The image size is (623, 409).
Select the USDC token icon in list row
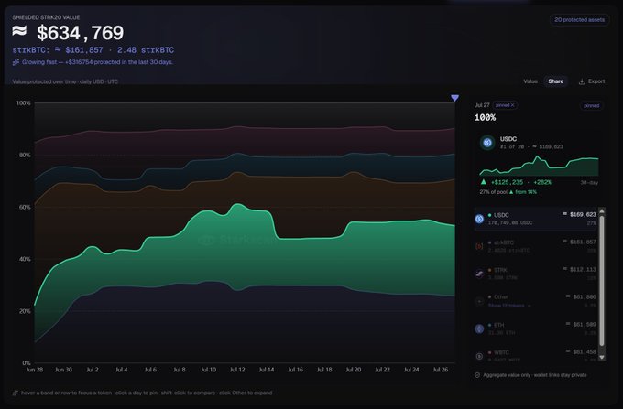479,219
